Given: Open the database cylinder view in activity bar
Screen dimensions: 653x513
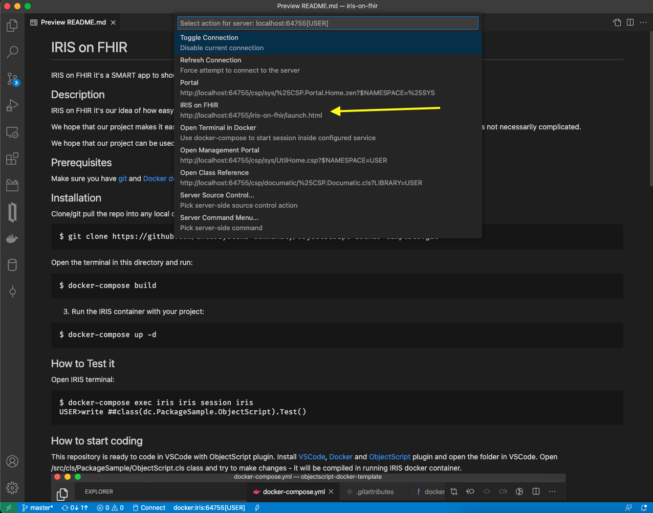Looking at the screenshot, I should (12, 265).
